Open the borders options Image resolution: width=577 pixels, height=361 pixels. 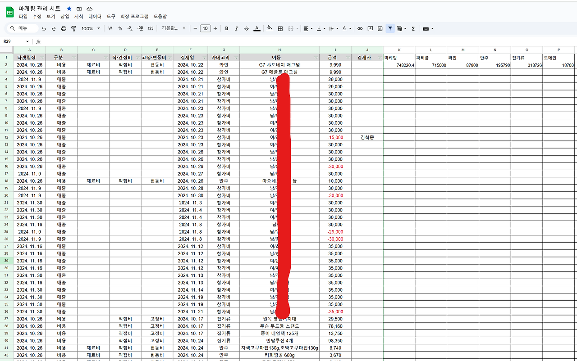coord(280,28)
